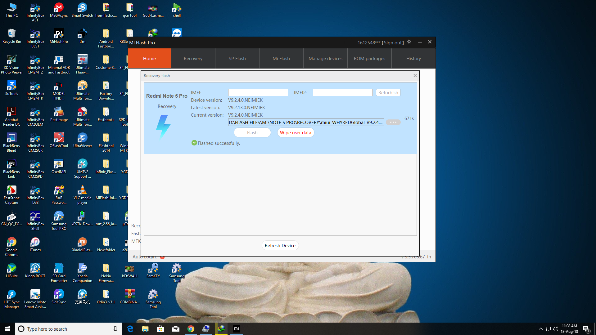Open MEGAsync desktop icon
Image resolution: width=596 pixels, height=335 pixels.
point(59,10)
